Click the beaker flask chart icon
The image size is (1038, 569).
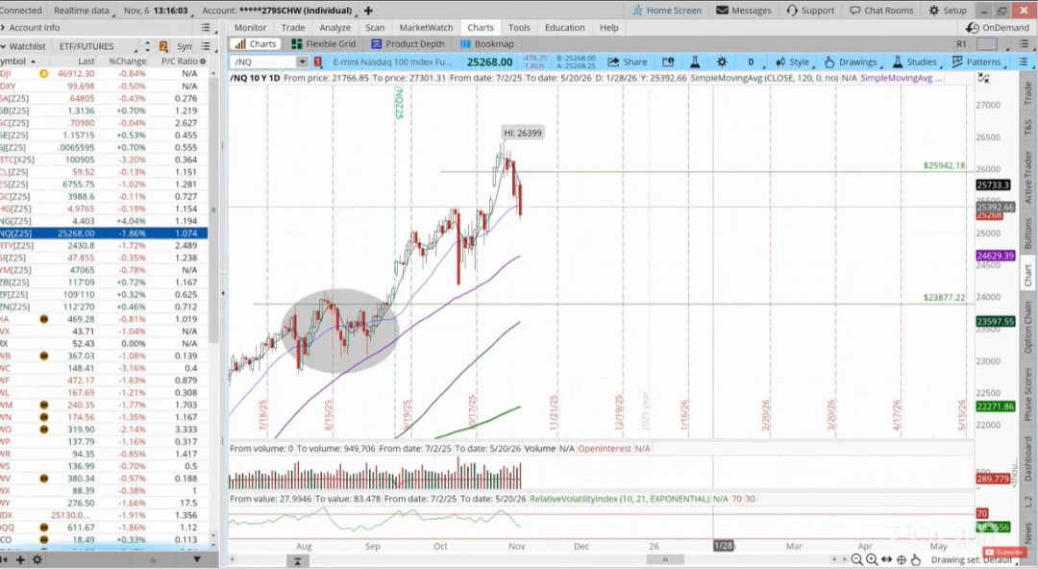coord(695,62)
